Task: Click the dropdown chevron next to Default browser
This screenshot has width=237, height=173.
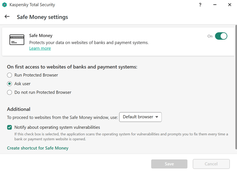Action: (x=157, y=117)
